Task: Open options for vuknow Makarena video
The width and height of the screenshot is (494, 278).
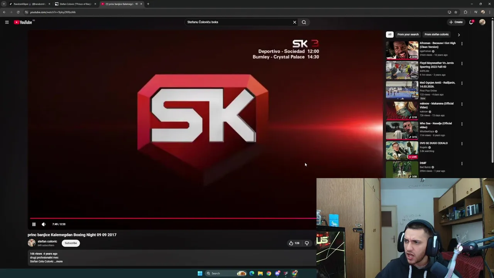Action: pyautogui.click(x=462, y=104)
